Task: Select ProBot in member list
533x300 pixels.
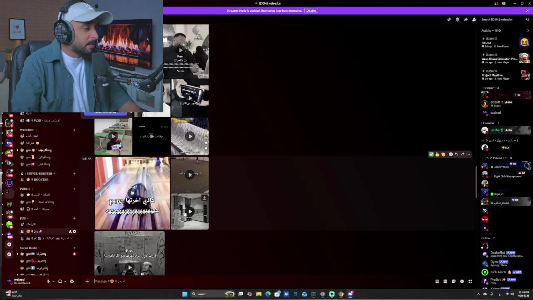Action: tap(505, 281)
